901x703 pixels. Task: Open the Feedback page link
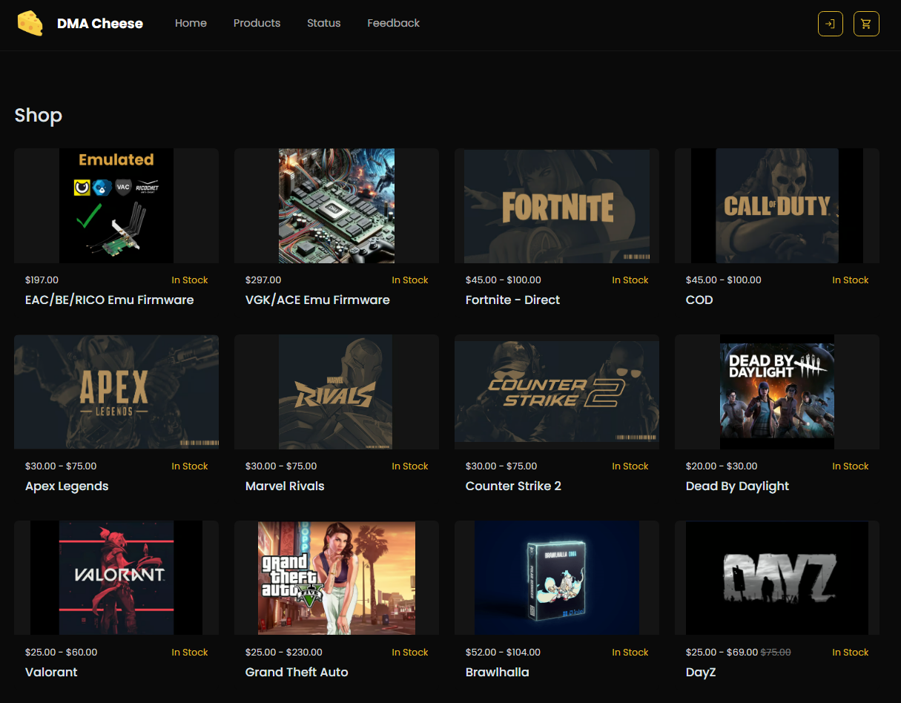393,23
